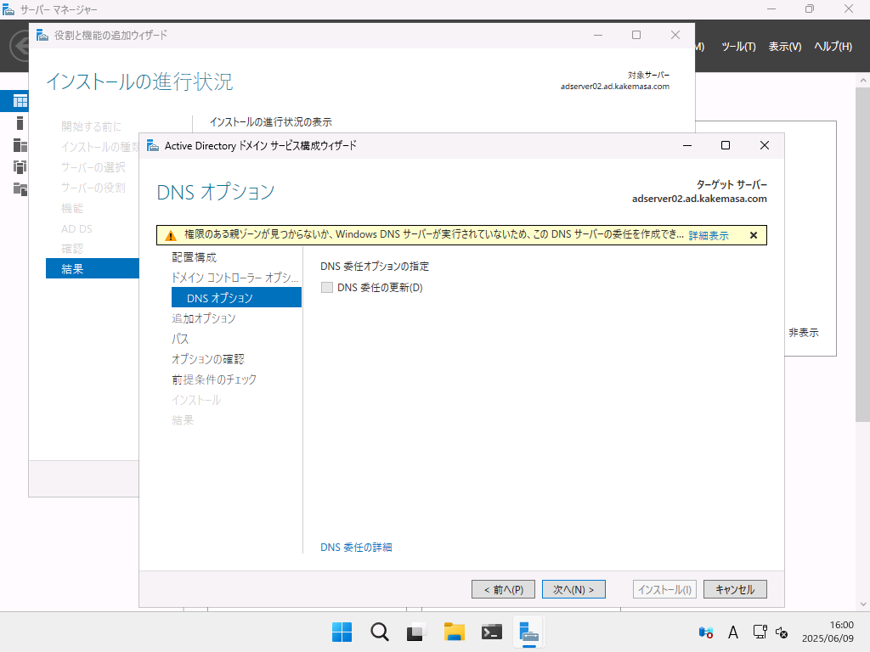The image size is (870, 652).
Task: Select the DNS オプション step
Action: tap(236, 298)
